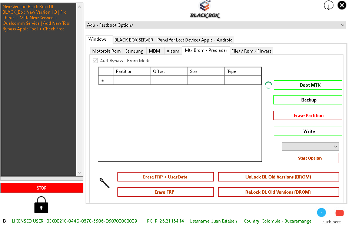349x227 pixels.
Task: Click ReLock BL Old Versions (BROM)
Action: point(279,192)
